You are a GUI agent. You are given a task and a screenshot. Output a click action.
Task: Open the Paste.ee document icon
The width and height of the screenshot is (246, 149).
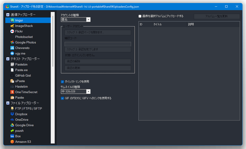(12, 70)
